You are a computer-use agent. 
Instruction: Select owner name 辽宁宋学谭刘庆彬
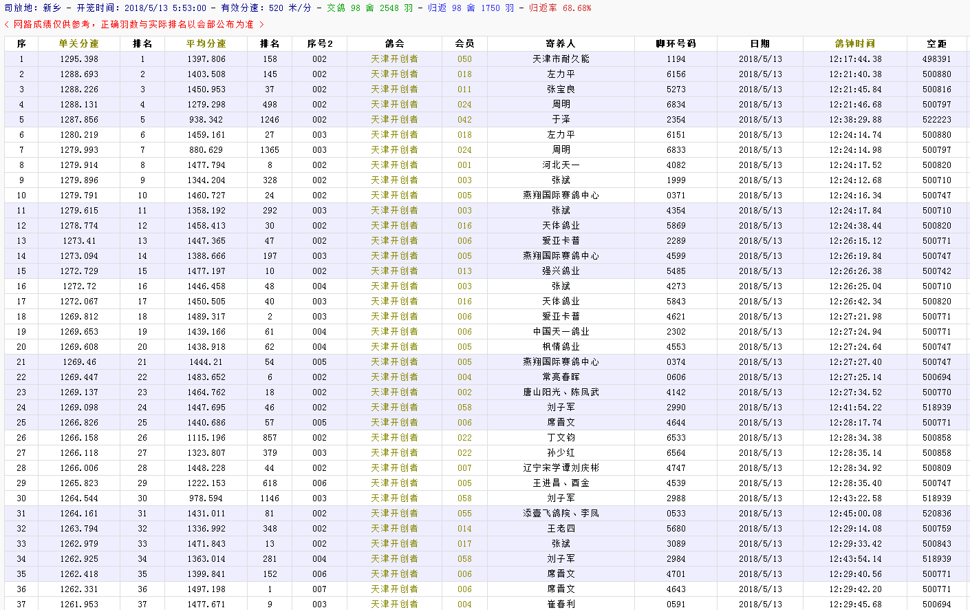(x=561, y=468)
